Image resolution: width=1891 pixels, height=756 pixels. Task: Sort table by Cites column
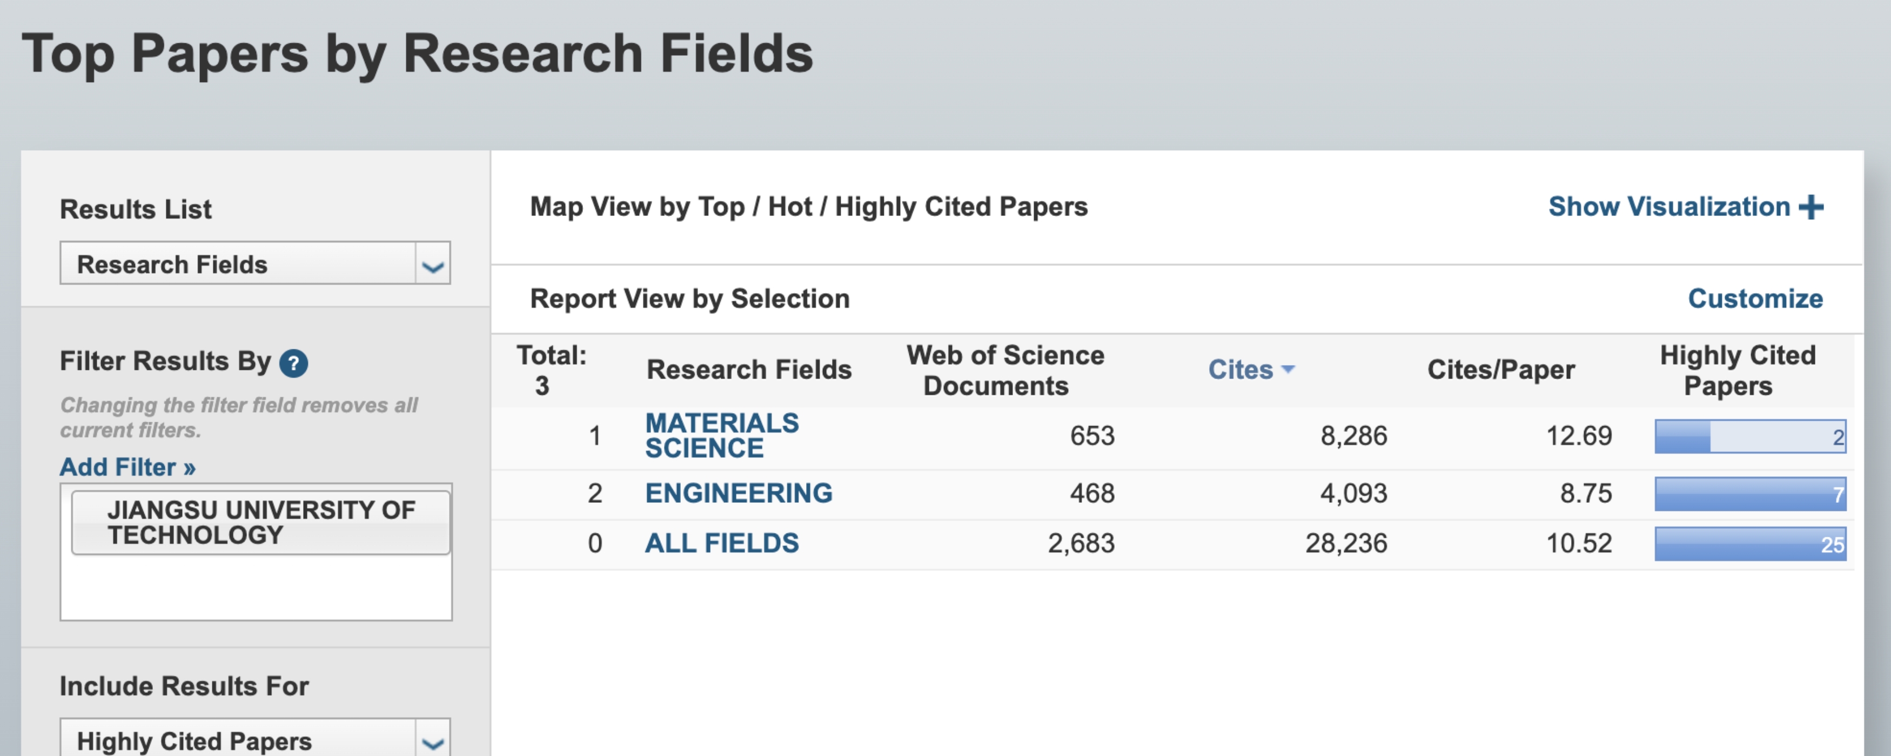coord(1240,369)
